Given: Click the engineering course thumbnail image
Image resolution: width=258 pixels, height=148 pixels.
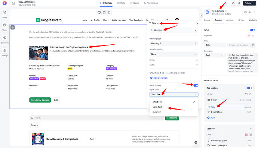Looking at the screenshot, I should (x=39, y=53).
